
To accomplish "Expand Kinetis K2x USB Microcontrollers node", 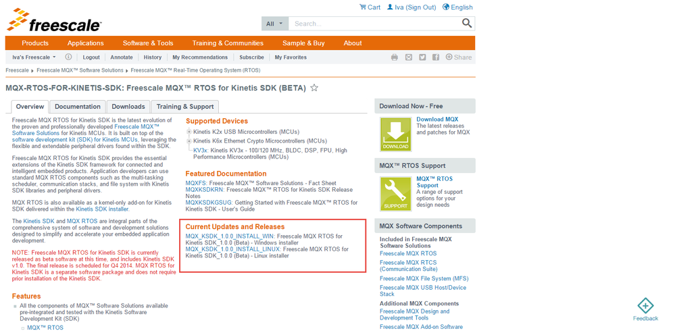I will [189, 132].
